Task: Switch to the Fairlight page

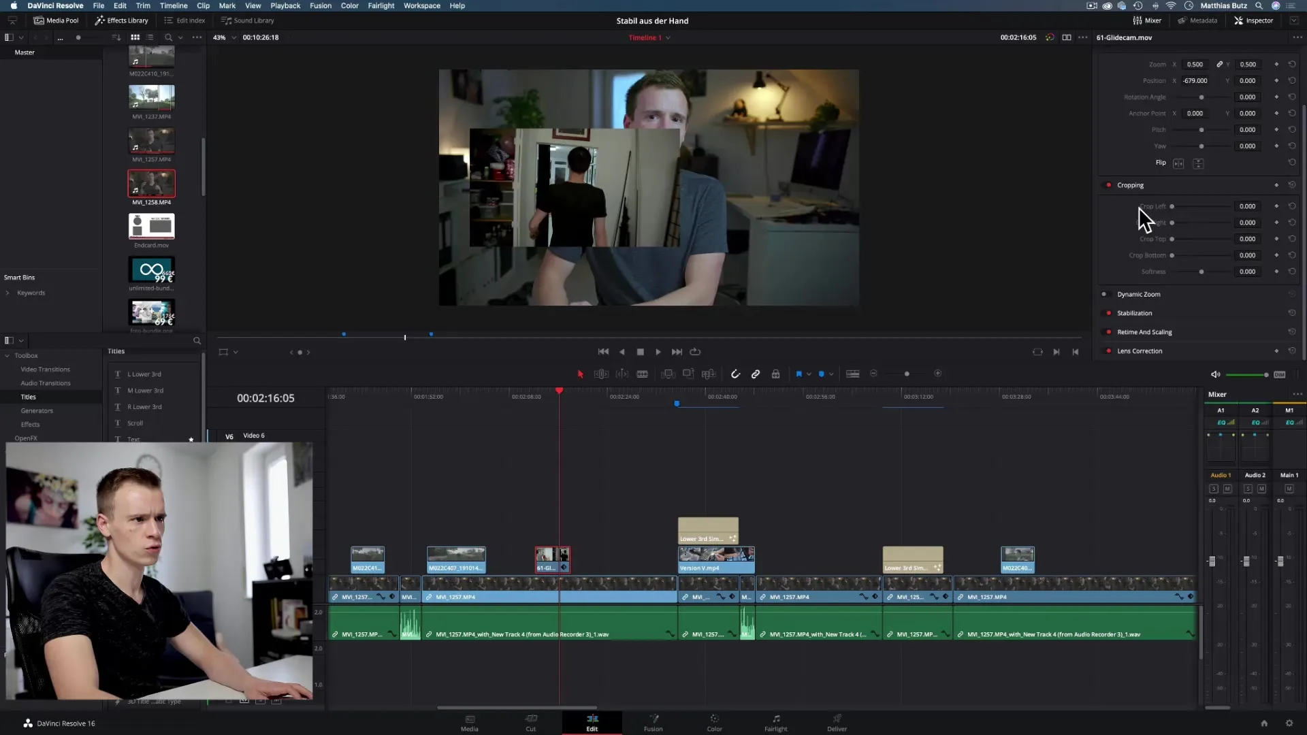Action: pyautogui.click(x=775, y=723)
